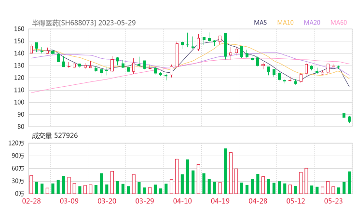This screenshot has width=357, height=212.
Task: Click the MA60 legend label
Action: pyautogui.click(x=339, y=23)
